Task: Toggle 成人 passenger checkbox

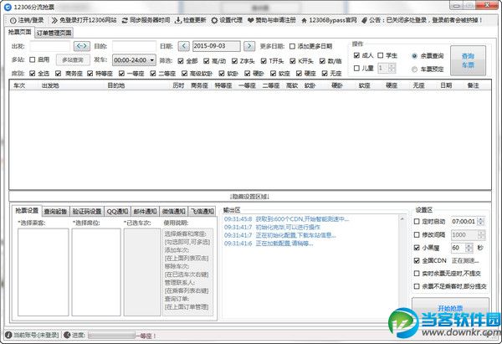Action: pyautogui.click(x=356, y=55)
